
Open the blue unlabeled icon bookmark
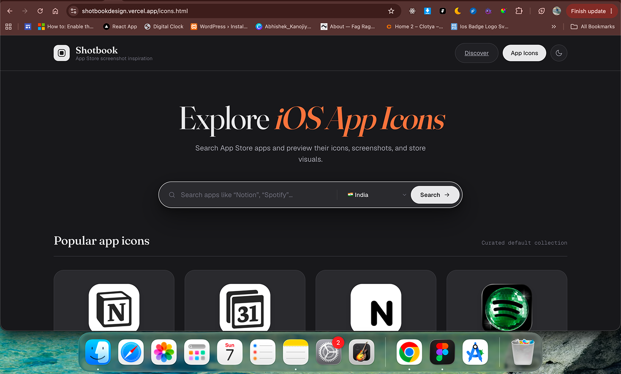pyautogui.click(x=28, y=27)
